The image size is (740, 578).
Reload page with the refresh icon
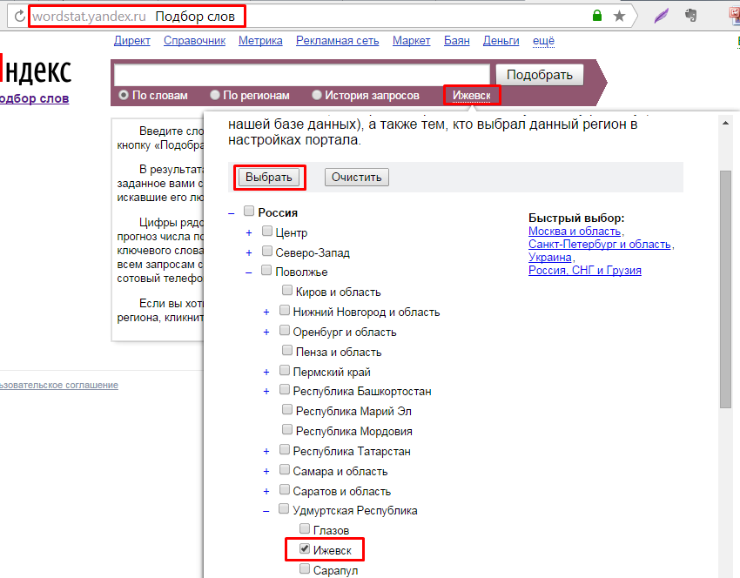19,17
